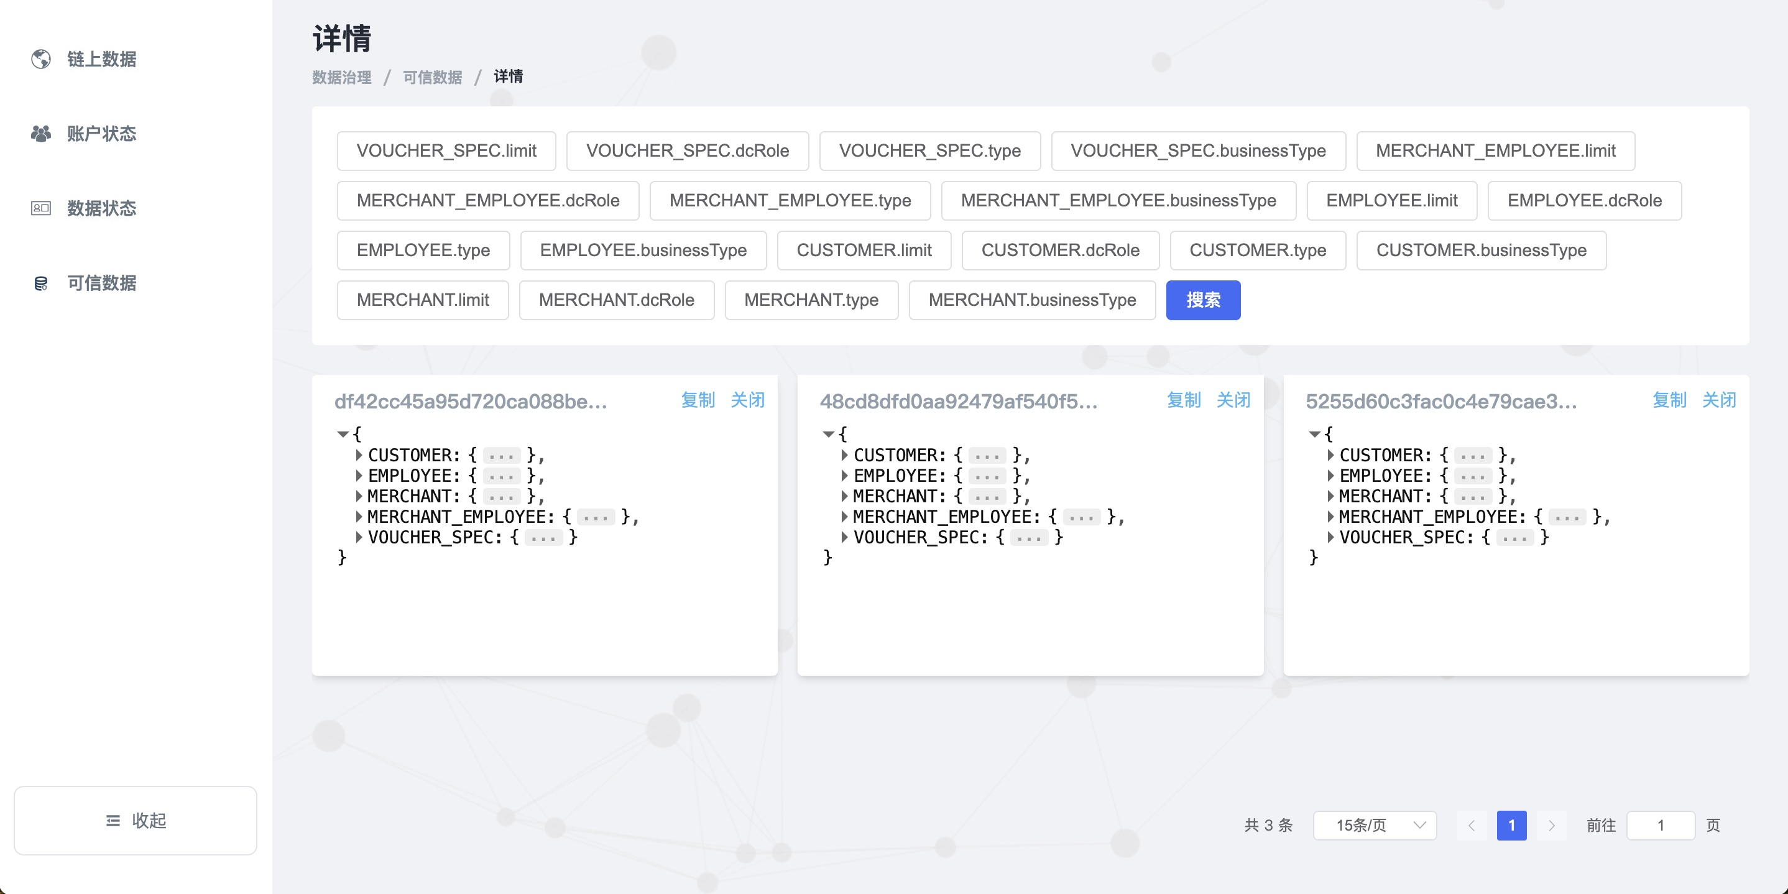This screenshot has height=894, width=1788.
Task: Click the globe icon for 链上数据
Action: click(41, 59)
